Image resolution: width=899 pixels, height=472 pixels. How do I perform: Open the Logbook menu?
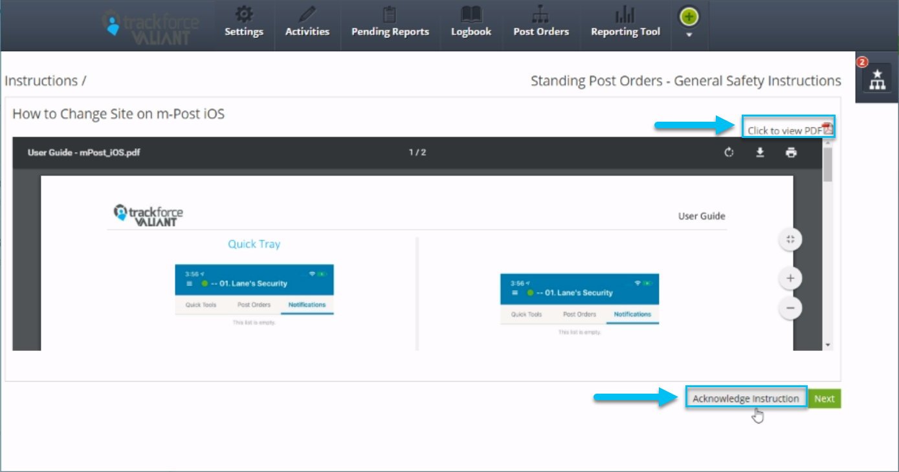[x=471, y=23]
